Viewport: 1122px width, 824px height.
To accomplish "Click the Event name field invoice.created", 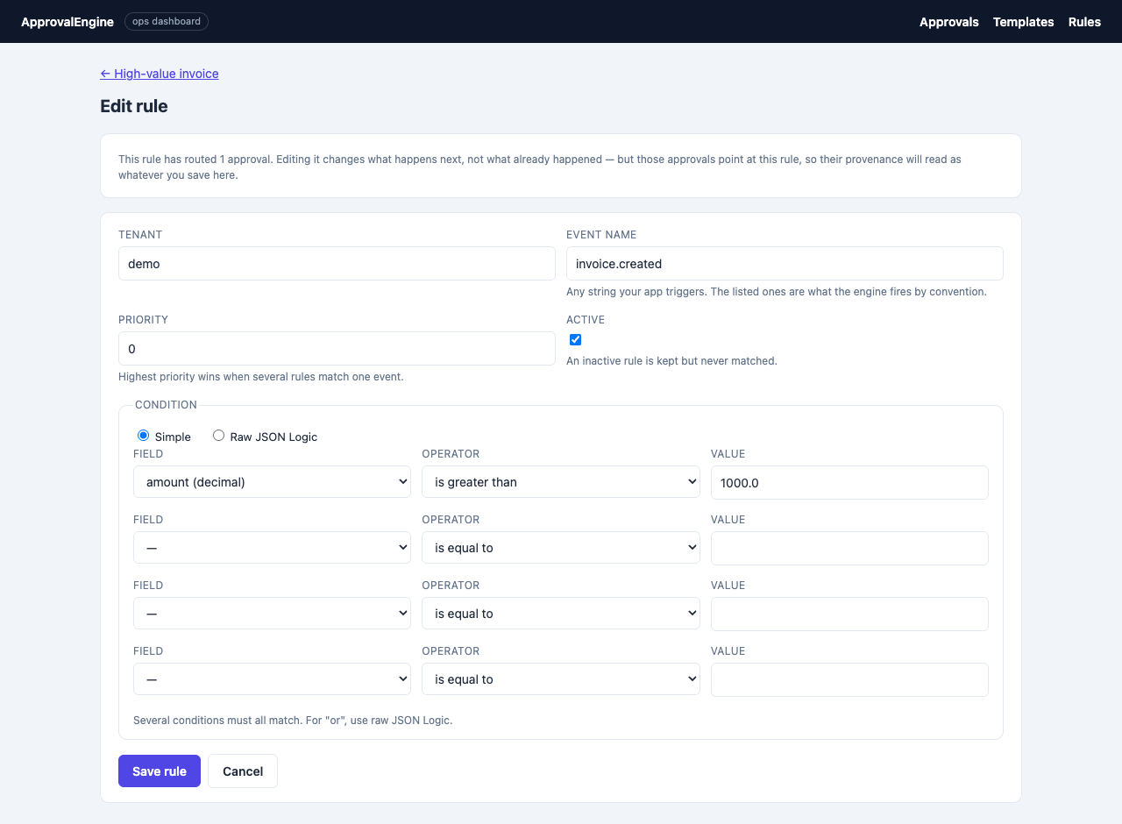I will point(785,264).
